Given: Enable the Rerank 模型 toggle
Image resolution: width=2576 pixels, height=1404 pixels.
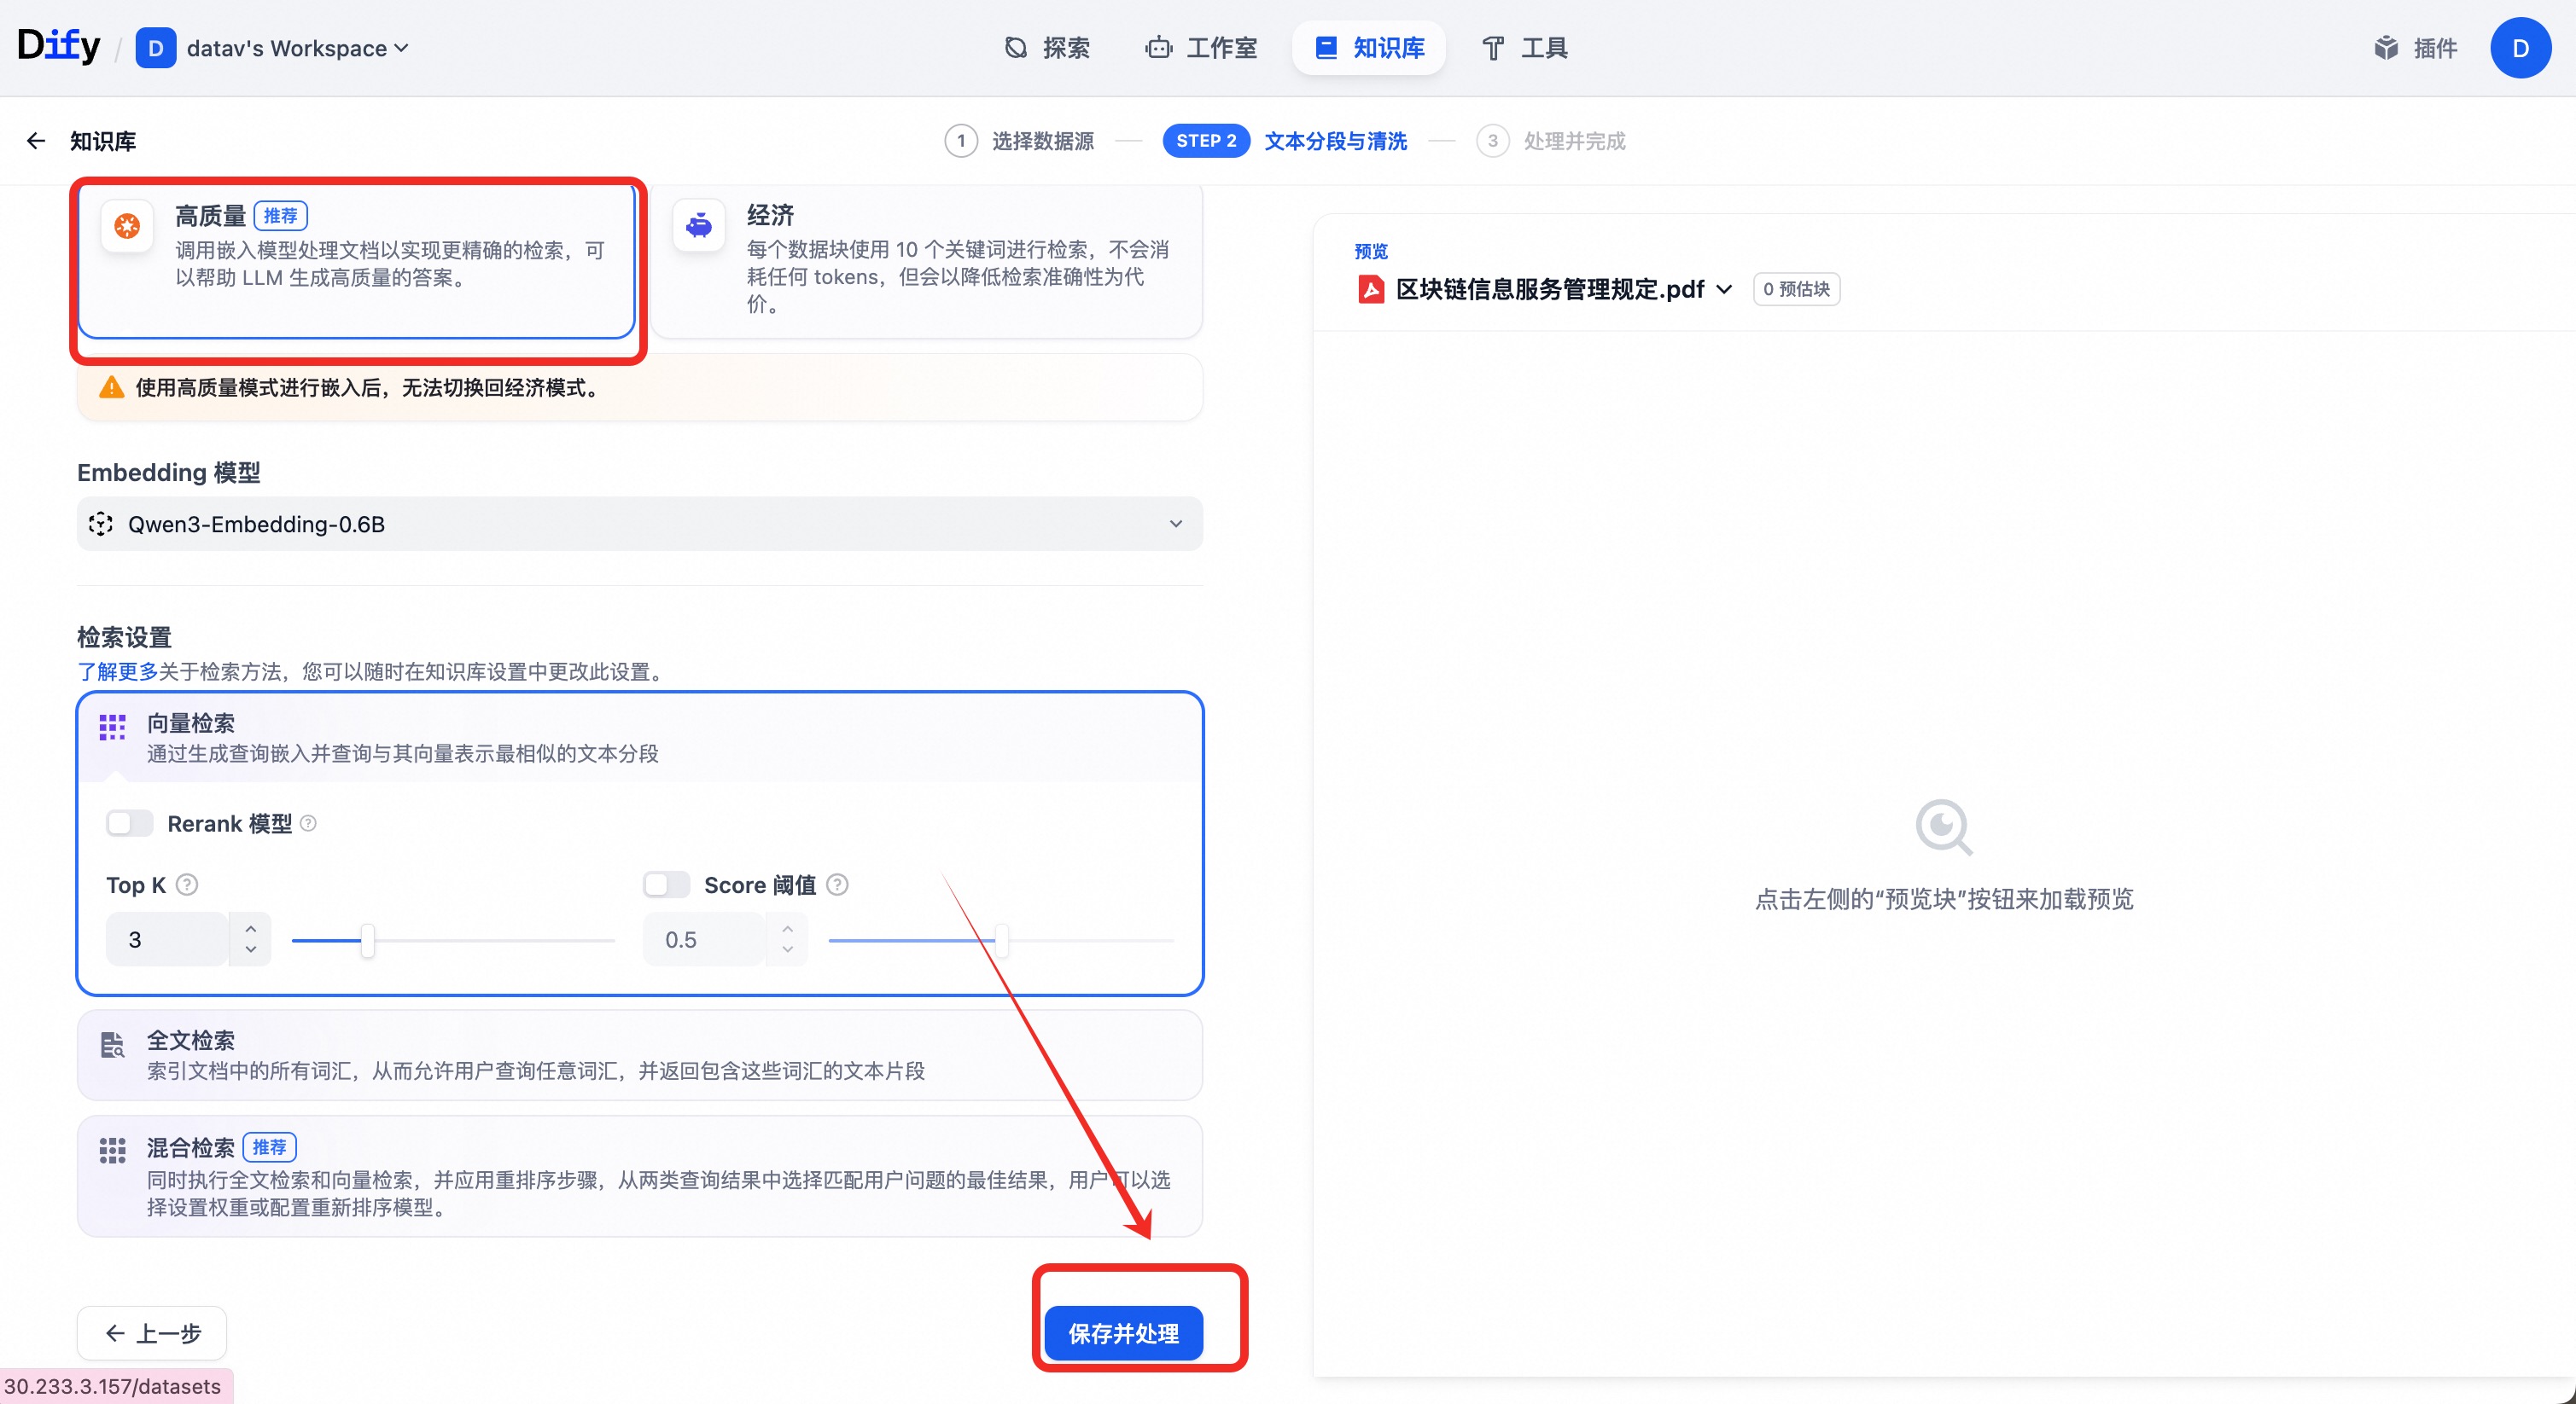Looking at the screenshot, I should pos(130,823).
